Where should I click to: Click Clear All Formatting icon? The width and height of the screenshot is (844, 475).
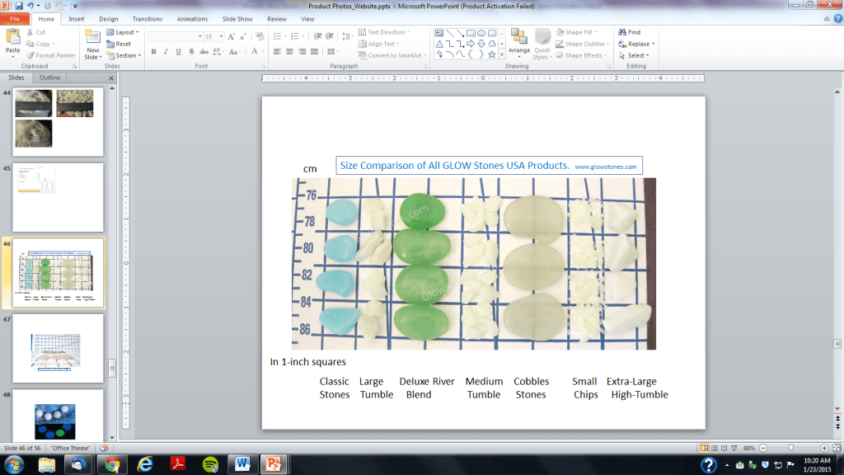pyautogui.click(x=260, y=36)
